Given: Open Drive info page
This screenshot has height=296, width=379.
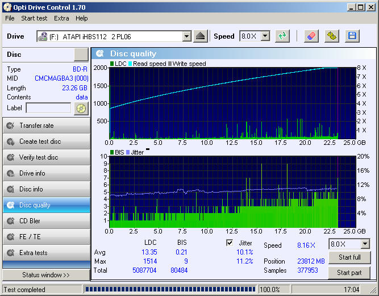Looking at the screenshot, I should pyautogui.click(x=47, y=173).
